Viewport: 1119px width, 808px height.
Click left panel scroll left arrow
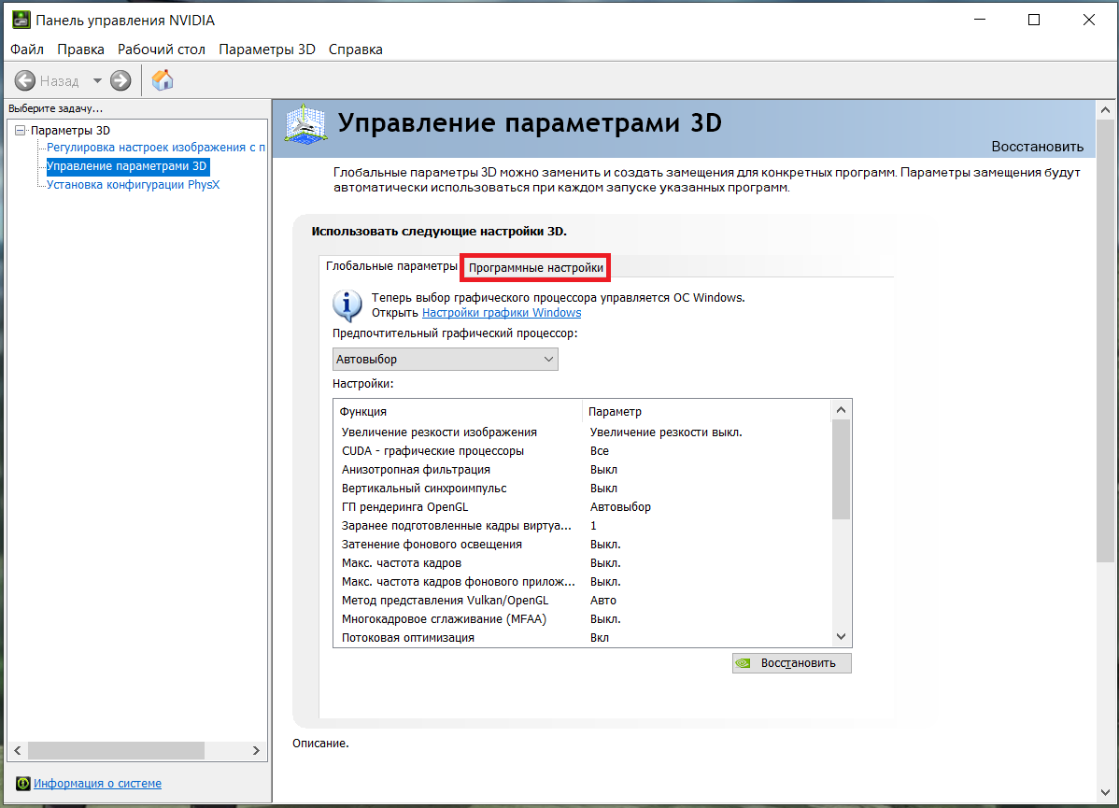click(x=18, y=751)
